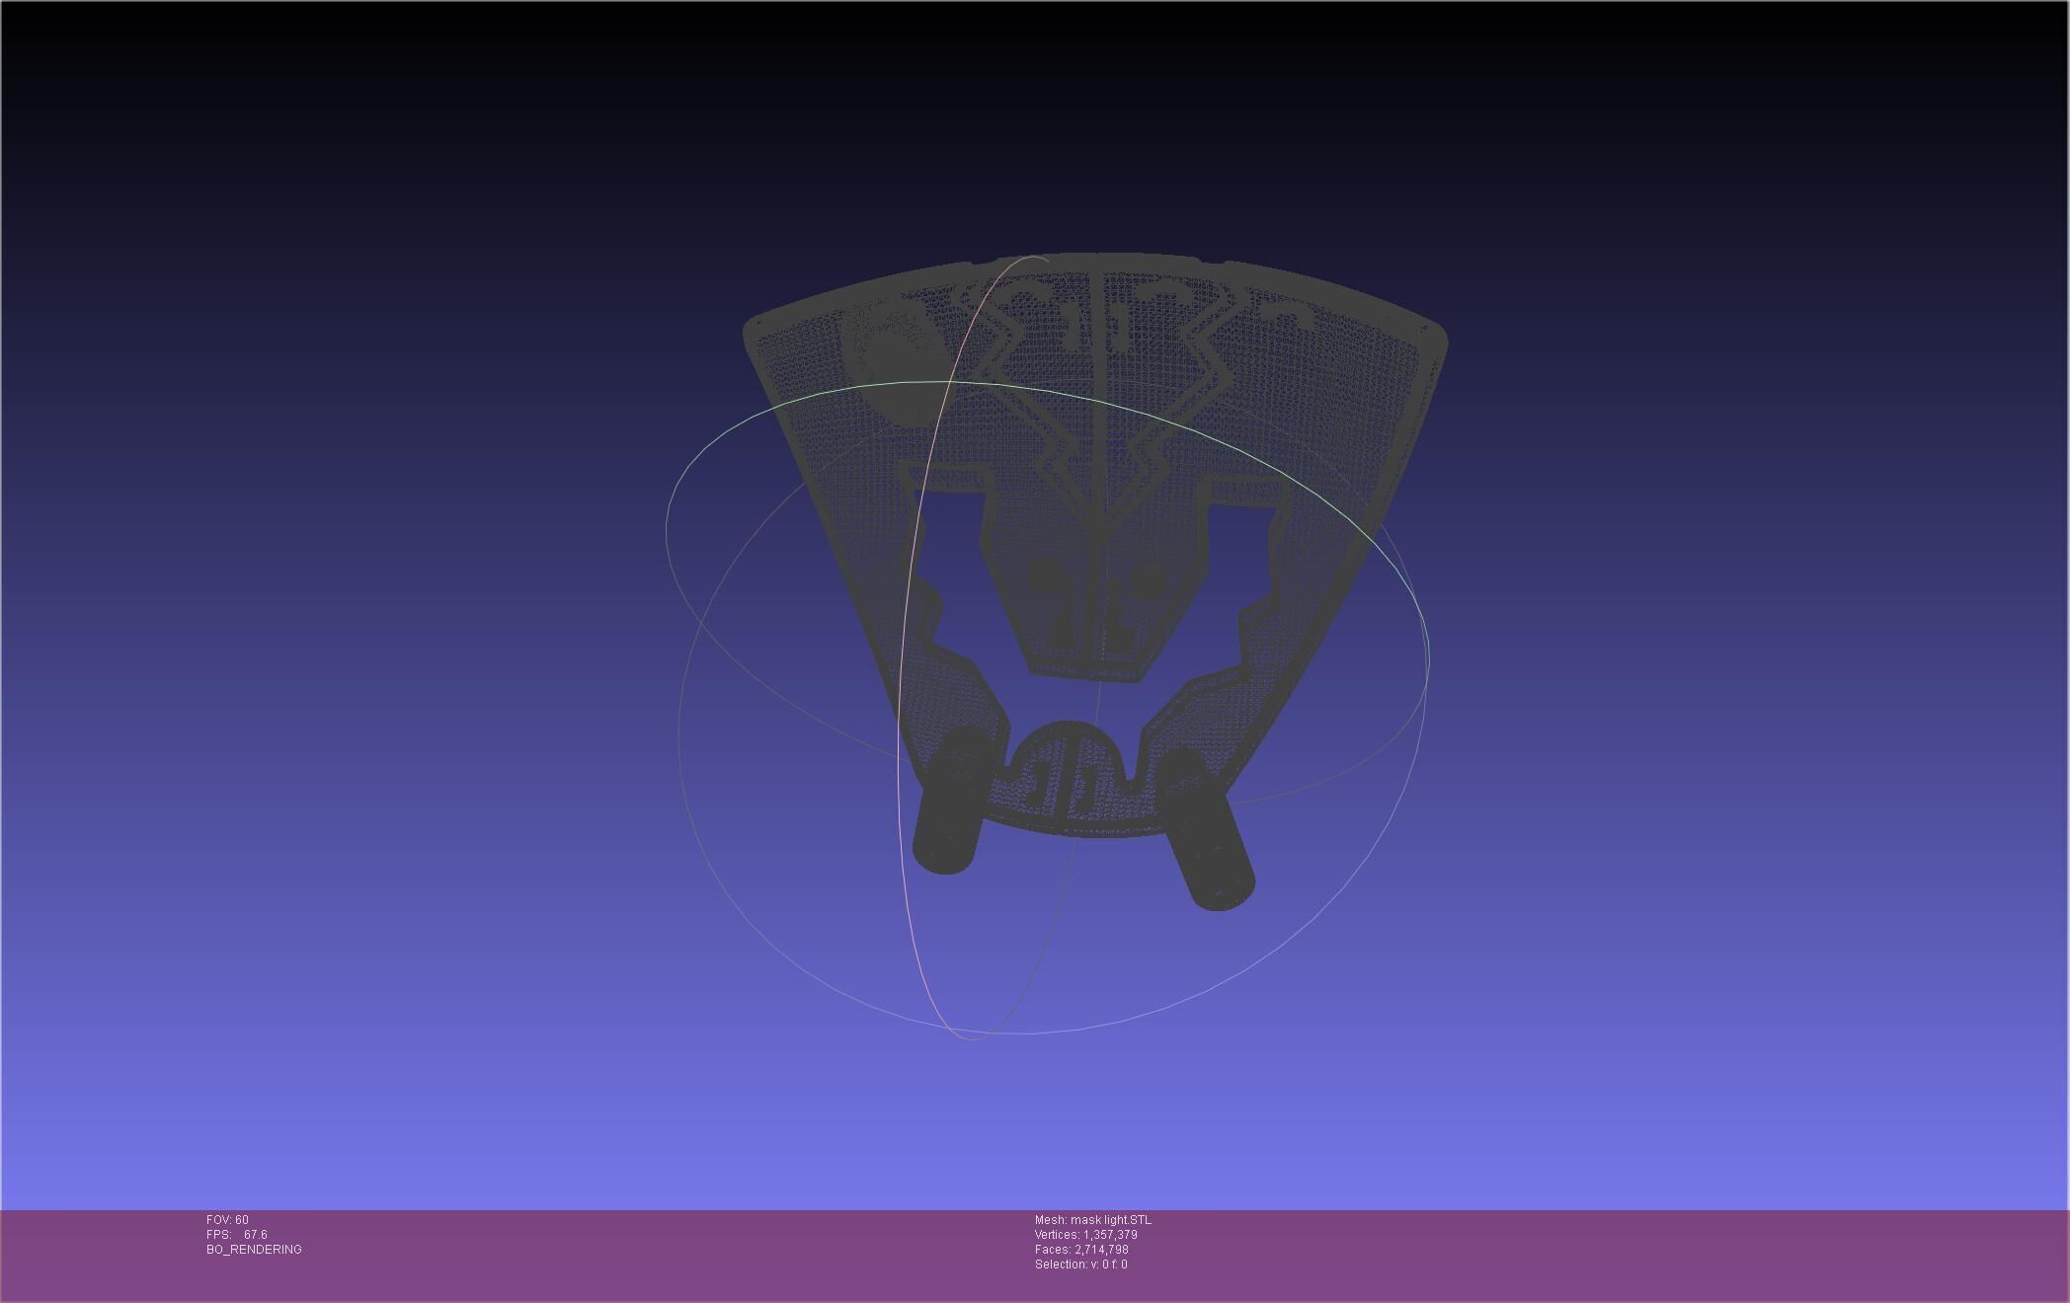Screen dimensions: 2070x1303
Task: Click the Faces: 2,714,798 count
Action: click(x=1081, y=1250)
